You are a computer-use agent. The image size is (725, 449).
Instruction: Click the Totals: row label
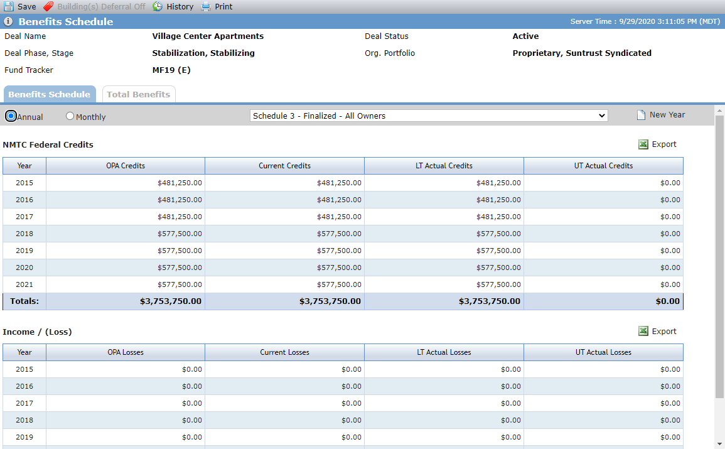coord(24,301)
